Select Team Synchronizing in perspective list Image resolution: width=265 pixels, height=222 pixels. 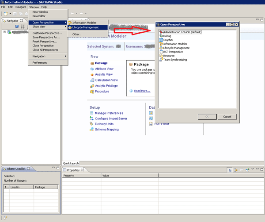174,60
